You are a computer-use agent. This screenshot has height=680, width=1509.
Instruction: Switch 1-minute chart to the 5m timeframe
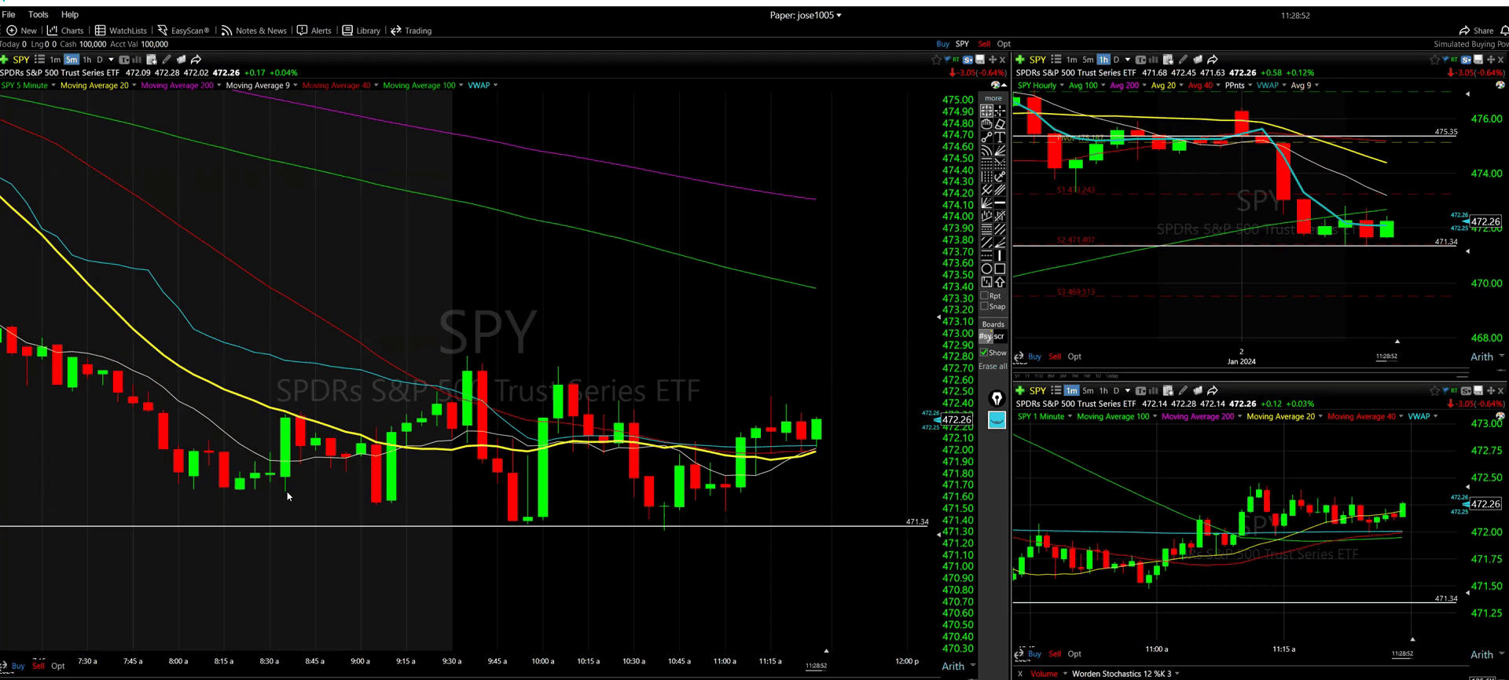[x=1088, y=391]
